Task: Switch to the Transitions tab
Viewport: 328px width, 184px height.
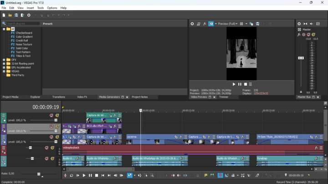Action: click(x=58, y=97)
